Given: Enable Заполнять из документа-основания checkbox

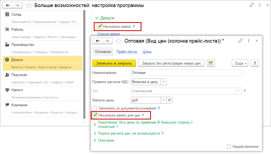Looking at the screenshot, I should (x=95, y=108).
